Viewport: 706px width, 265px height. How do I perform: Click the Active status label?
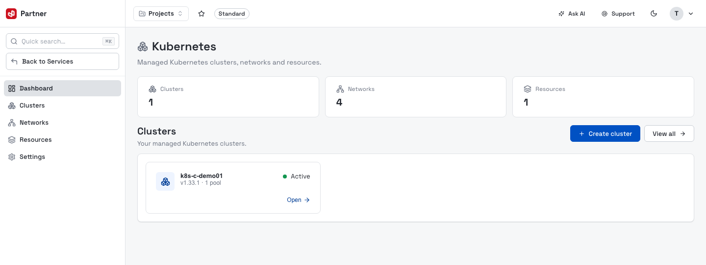point(301,177)
